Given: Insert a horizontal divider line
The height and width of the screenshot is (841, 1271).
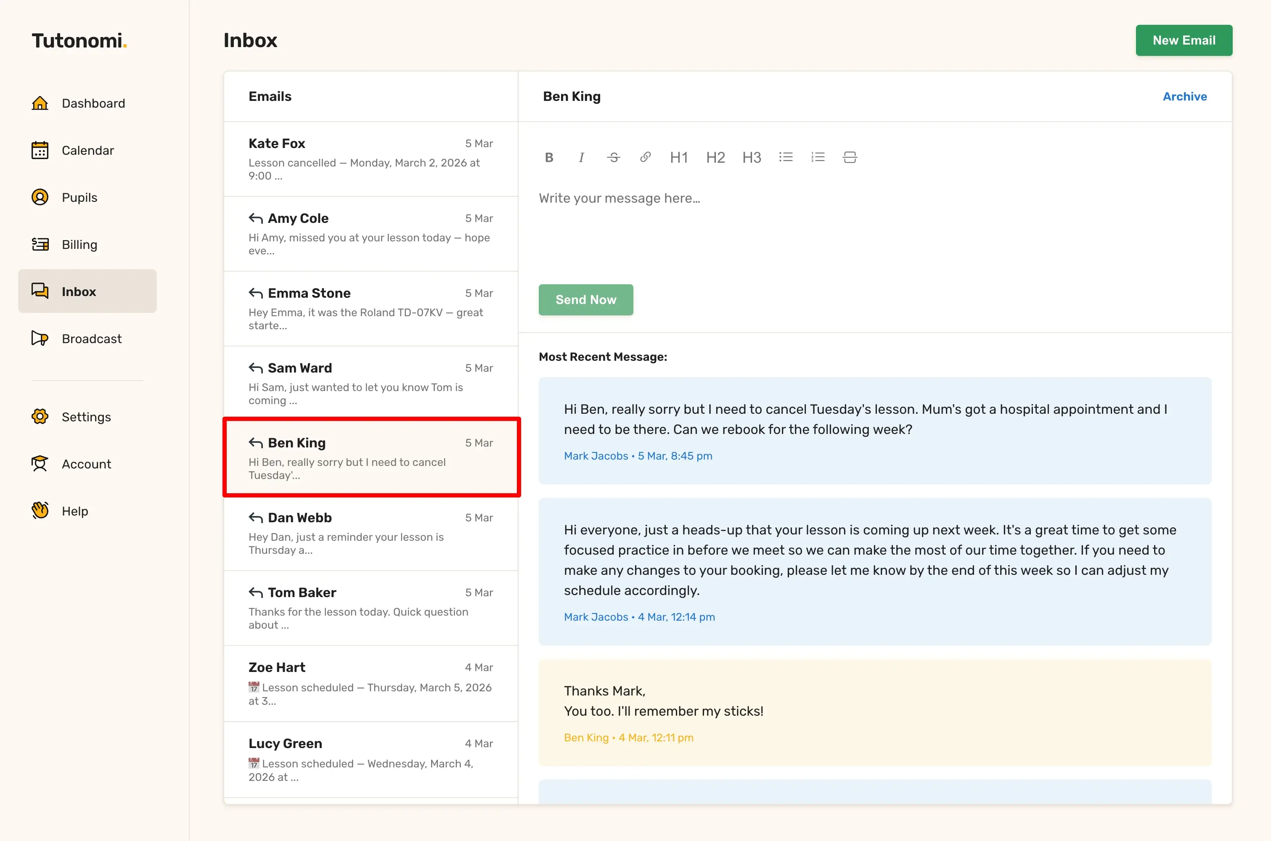Looking at the screenshot, I should [x=850, y=157].
